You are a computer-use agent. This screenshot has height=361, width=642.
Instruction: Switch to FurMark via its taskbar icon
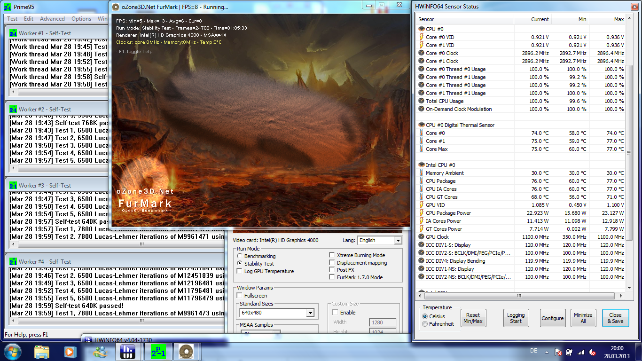pos(187,352)
